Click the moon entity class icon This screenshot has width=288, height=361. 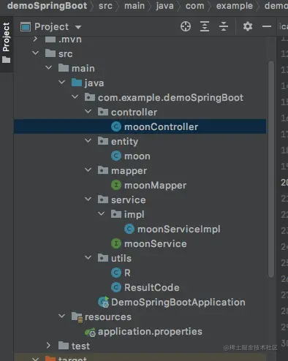click(x=116, y=156)
